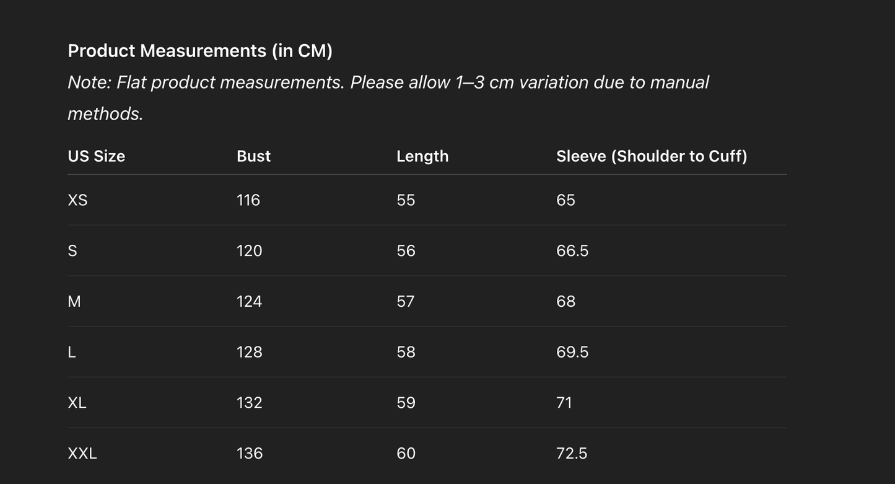
Task: Select the XL size row label
Action: tap(77, 403)
